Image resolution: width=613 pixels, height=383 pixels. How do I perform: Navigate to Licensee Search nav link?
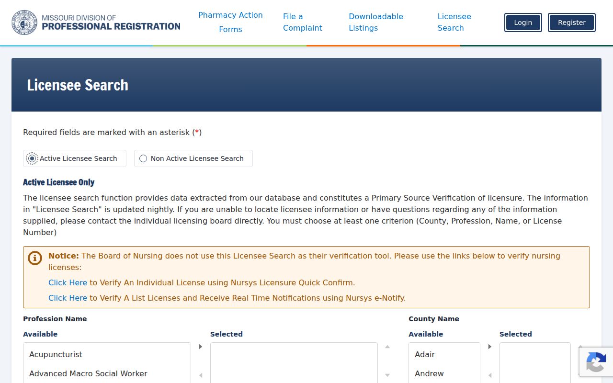(454, 23)
